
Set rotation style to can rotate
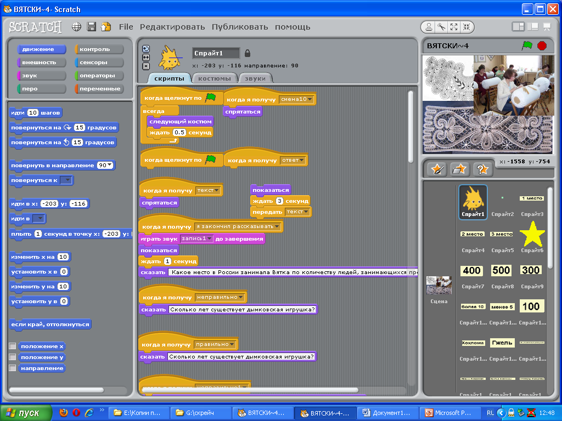click(x=146, y=49)
